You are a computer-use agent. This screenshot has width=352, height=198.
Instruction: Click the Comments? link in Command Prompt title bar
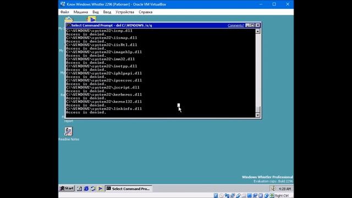click(236, 25)
